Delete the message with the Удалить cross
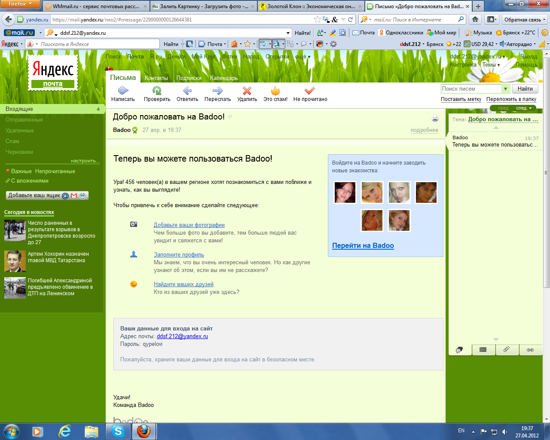550x440 pixels. point(247,91)
